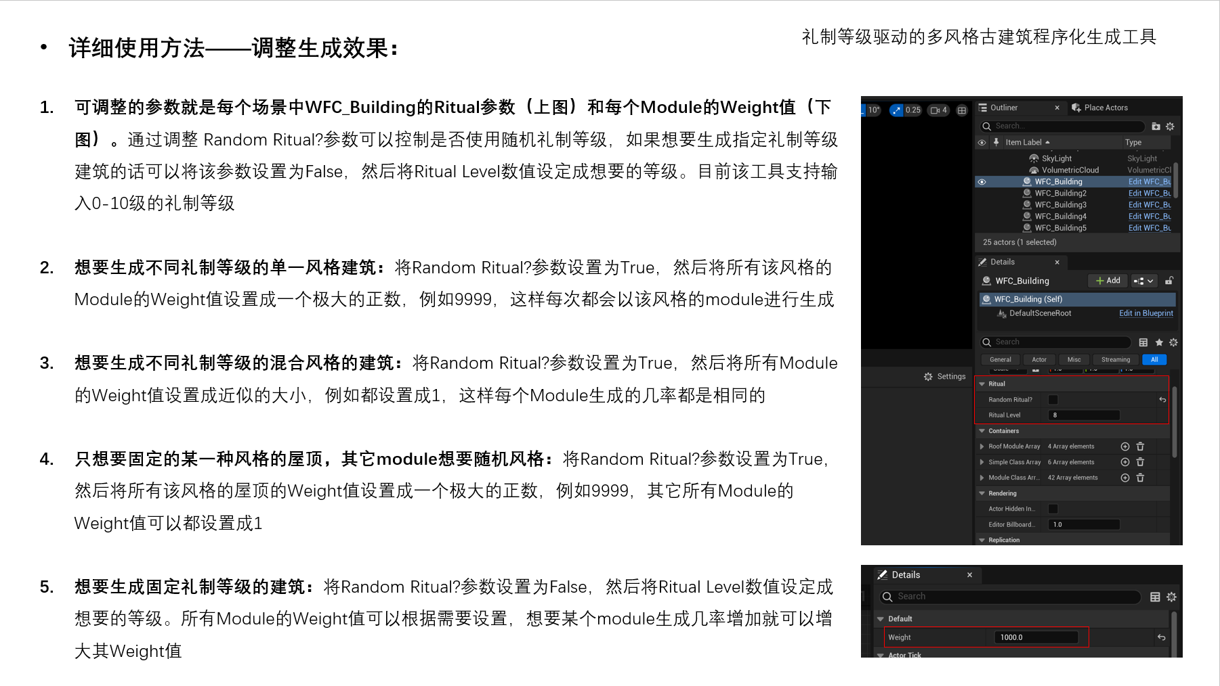Click the viewport Settings gear button

point(945,377)
